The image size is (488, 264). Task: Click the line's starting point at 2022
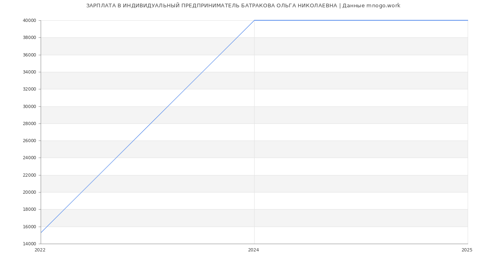[41, 233]
